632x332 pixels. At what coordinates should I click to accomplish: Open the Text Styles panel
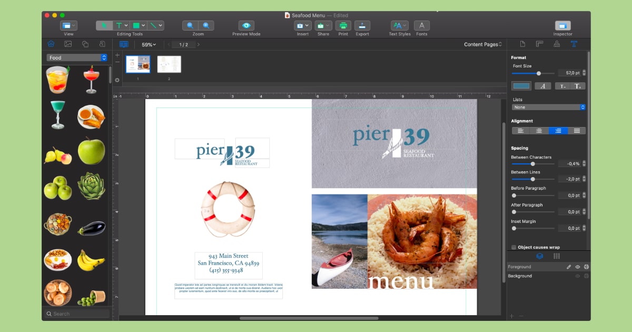(399, 25)
